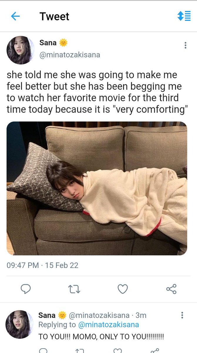The height and width of the screenshot is (353, 197).
Task: Click the 09:47 PM · 15 Feb 22 timestamp
Action: (42, 265)
